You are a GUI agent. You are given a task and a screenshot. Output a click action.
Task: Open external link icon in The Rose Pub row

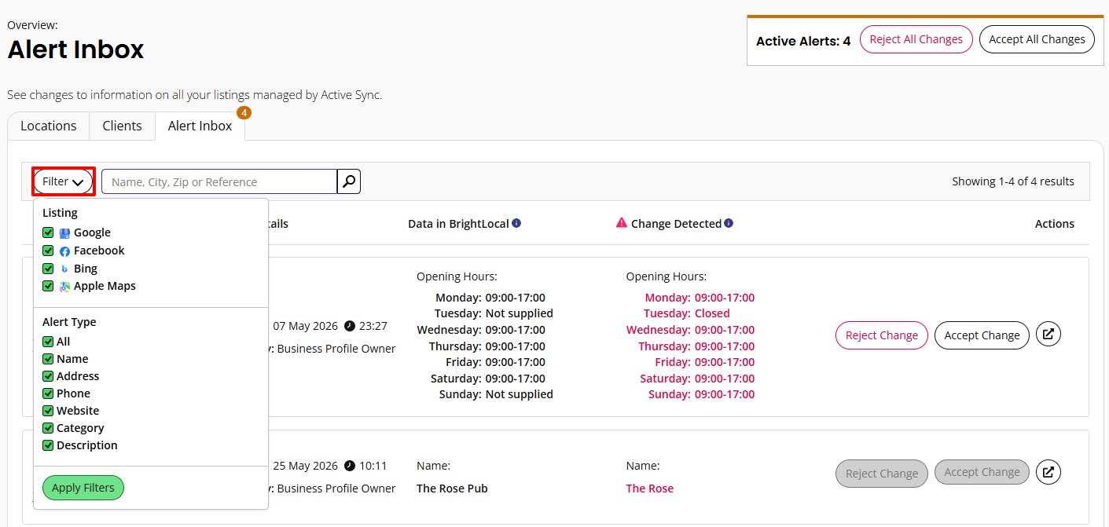coord(1048,472)
